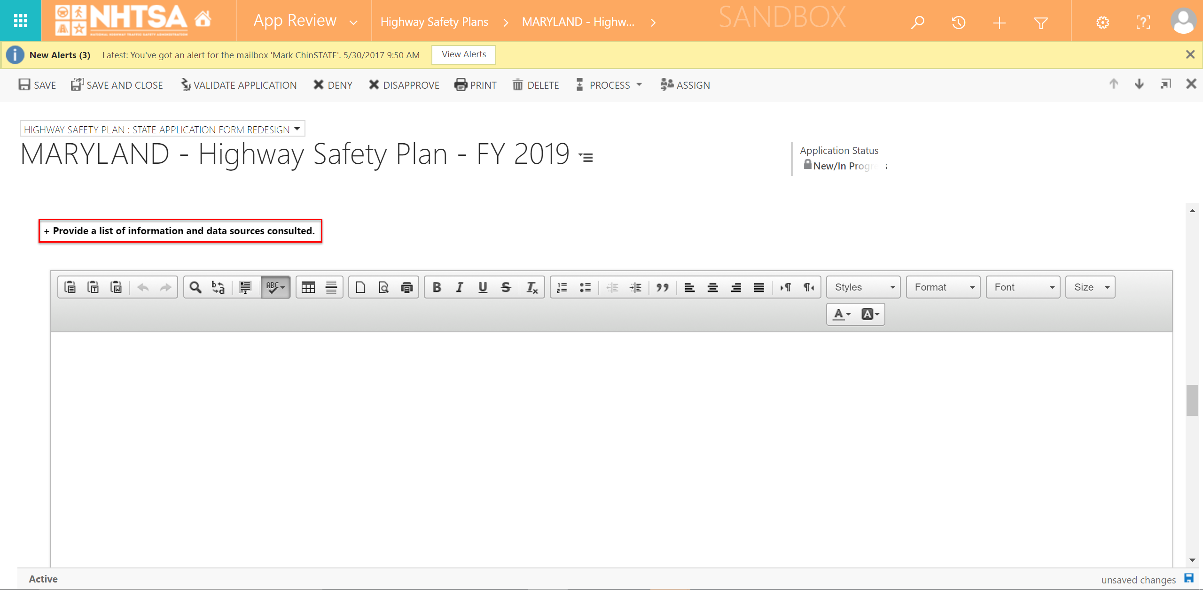Open the Font dropdown
The height and width of the screenshot is (590, 1203).
tap(1023, 287)
